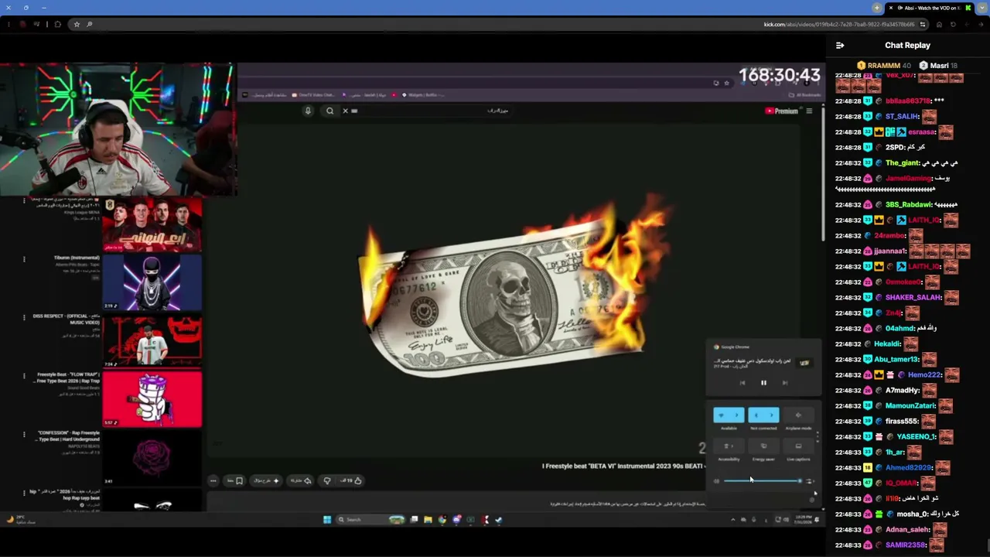Open a new browser tab with plus icon
The width and height of the screenshot is (990, 557).
pyautogui.click(x=876, y=8)
